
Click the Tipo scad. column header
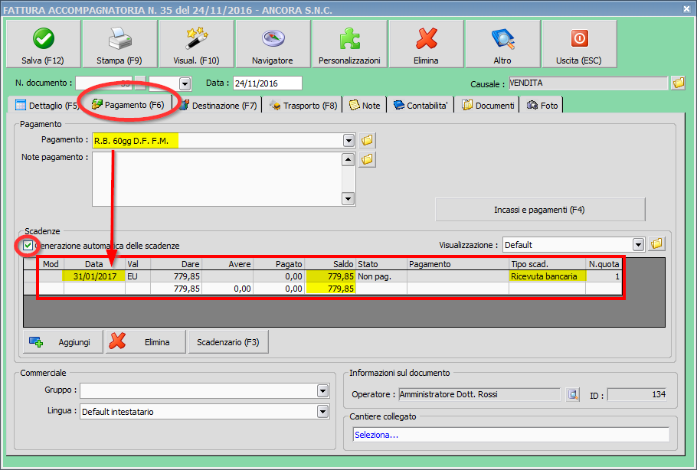[x=547, y=264]
